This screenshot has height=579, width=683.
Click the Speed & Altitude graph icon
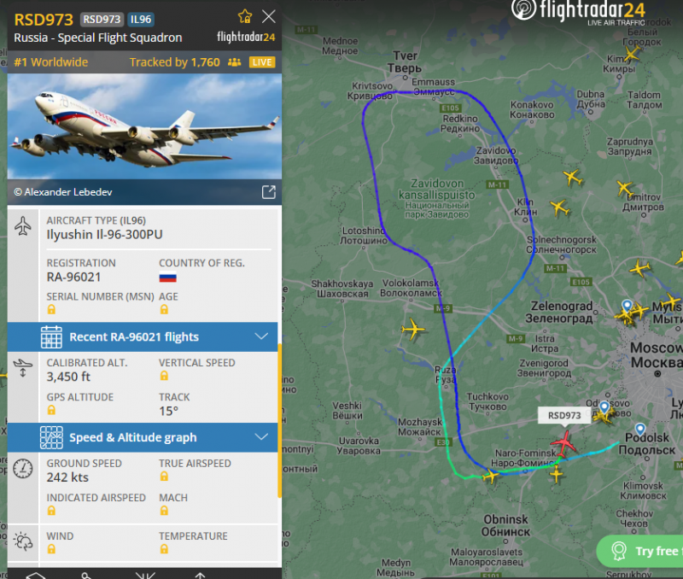tap(51, 437)
